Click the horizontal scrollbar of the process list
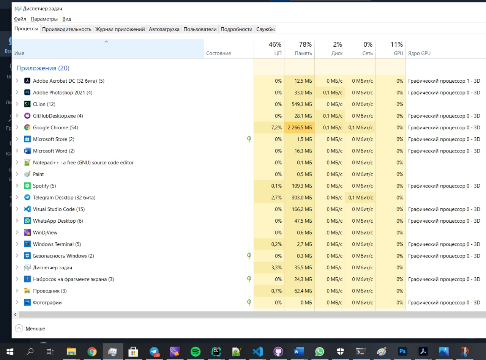 (x=252, y=314)
